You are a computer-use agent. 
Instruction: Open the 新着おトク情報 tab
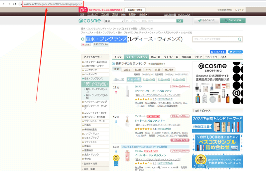(x=135, y=10)
